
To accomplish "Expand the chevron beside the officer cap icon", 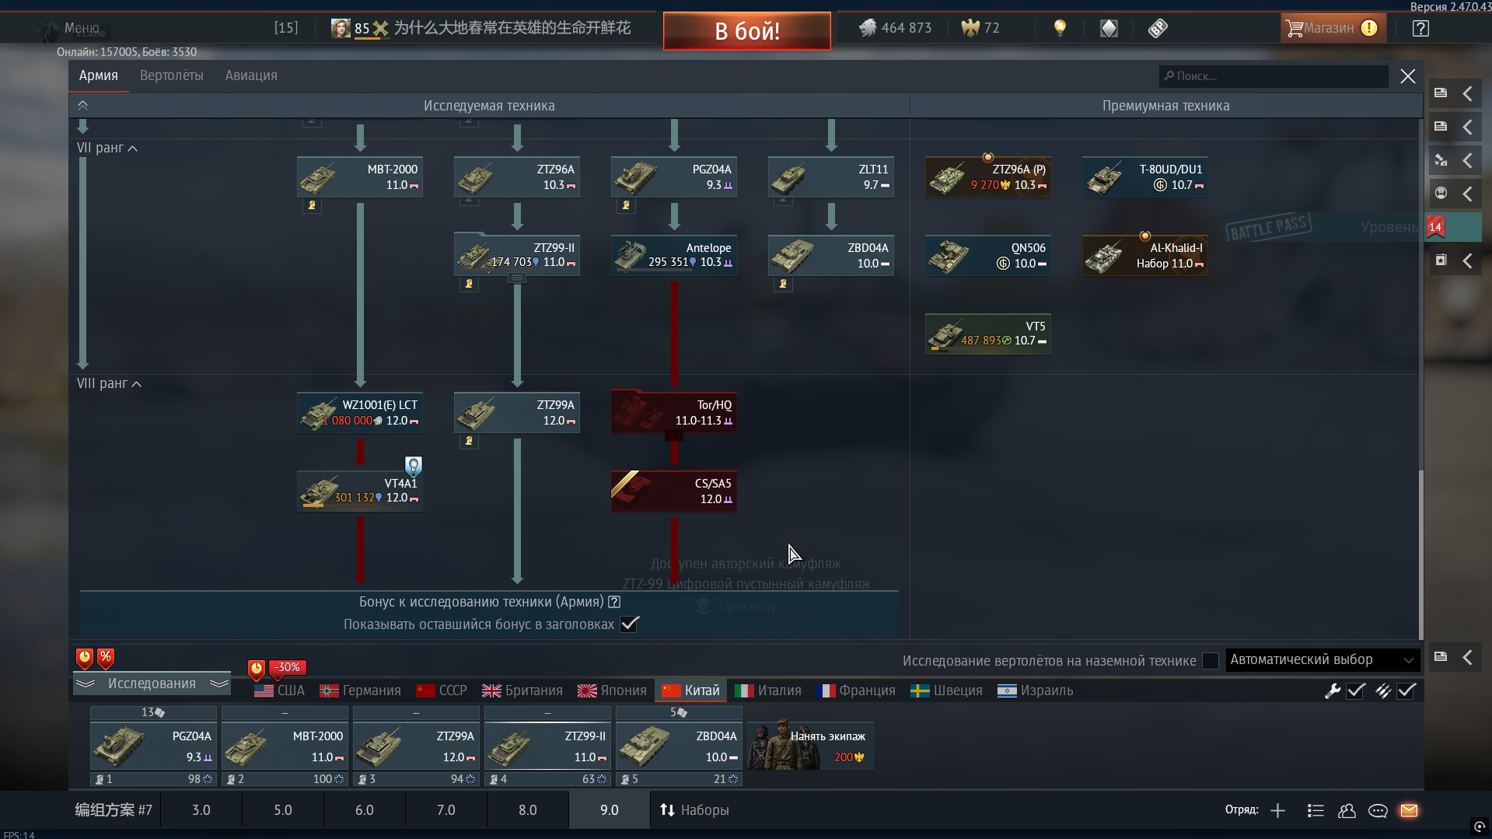I will (1467, 194).
